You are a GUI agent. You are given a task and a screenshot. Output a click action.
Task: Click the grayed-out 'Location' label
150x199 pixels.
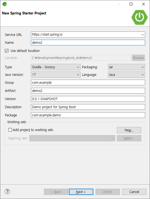tap(11, 58)
